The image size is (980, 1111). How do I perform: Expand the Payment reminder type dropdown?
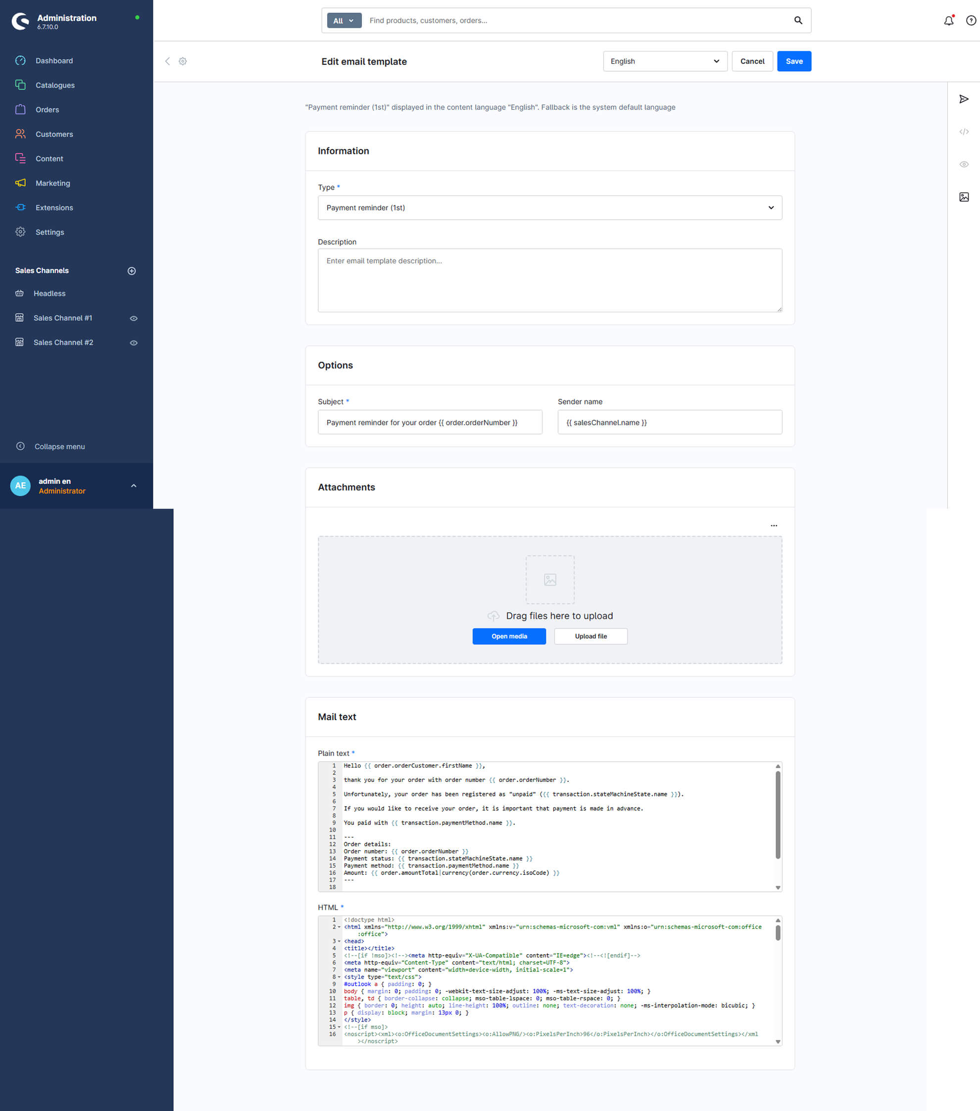point(549,208)
